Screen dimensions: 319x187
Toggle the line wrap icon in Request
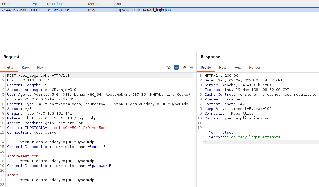click(176, 67)
